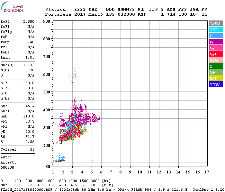Click the 500200 text under Artist5
The image size is (225, 192).
pyautogui.click(x=7, y=167)
